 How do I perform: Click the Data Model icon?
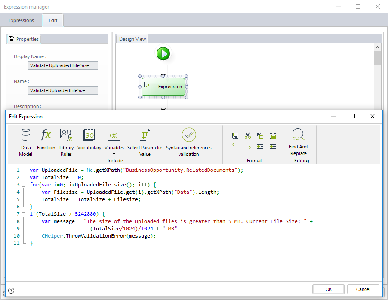click(25, 136)
